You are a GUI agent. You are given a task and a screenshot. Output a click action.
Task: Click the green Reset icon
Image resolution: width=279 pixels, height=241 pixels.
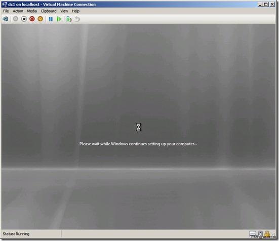[x=59, y=19]
